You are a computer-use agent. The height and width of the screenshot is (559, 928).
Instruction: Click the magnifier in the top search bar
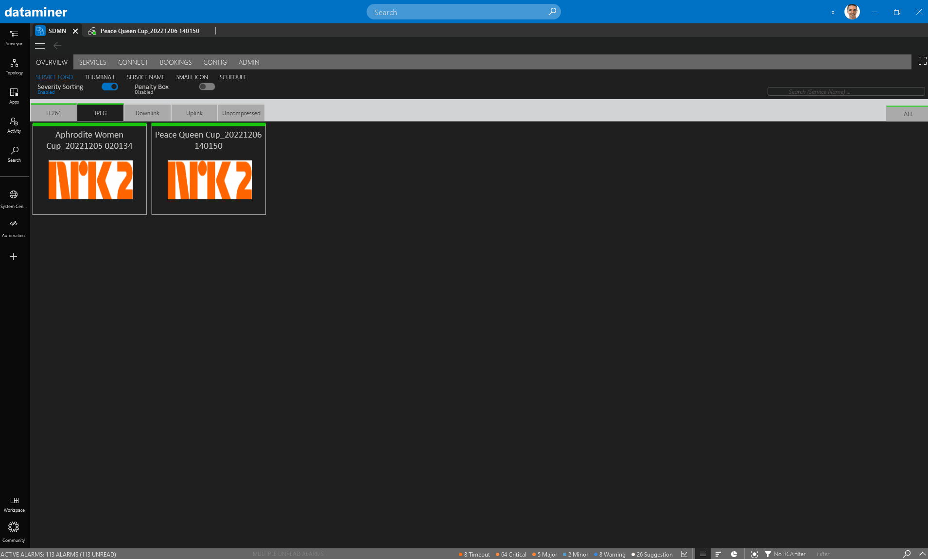[x=552, y=12]
